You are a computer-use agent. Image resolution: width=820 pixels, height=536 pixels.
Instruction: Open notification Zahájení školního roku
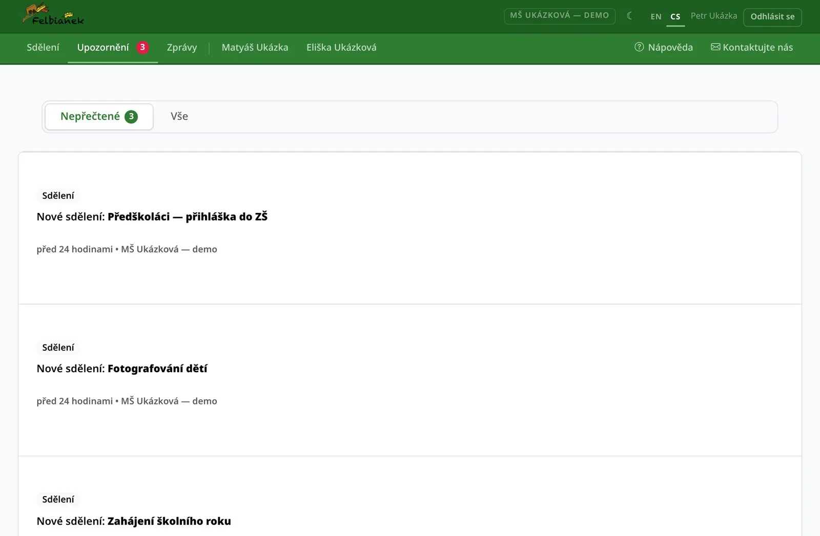[410, 496]
